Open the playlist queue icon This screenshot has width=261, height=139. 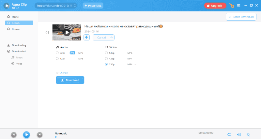point(249,134)
